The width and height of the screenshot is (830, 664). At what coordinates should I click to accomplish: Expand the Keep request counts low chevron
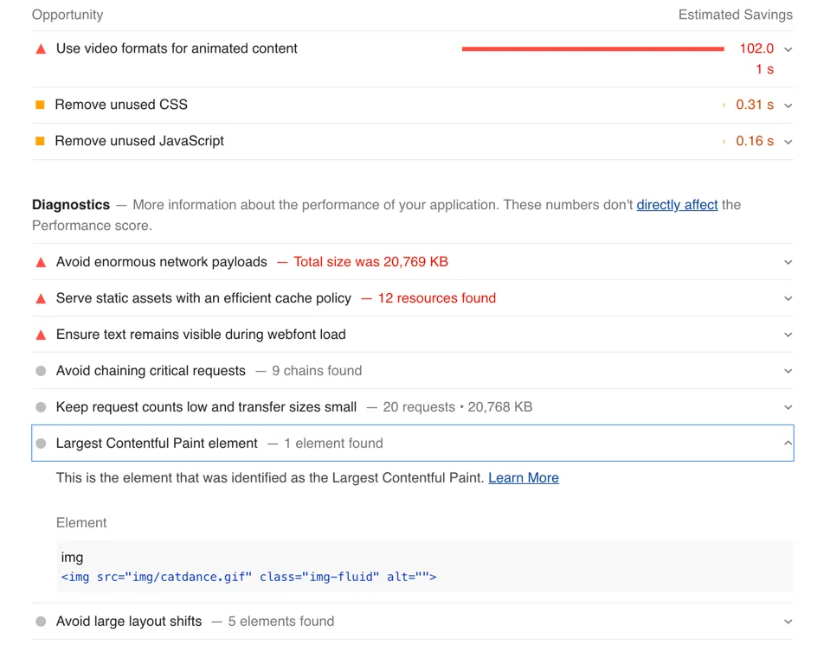point(788,407)
